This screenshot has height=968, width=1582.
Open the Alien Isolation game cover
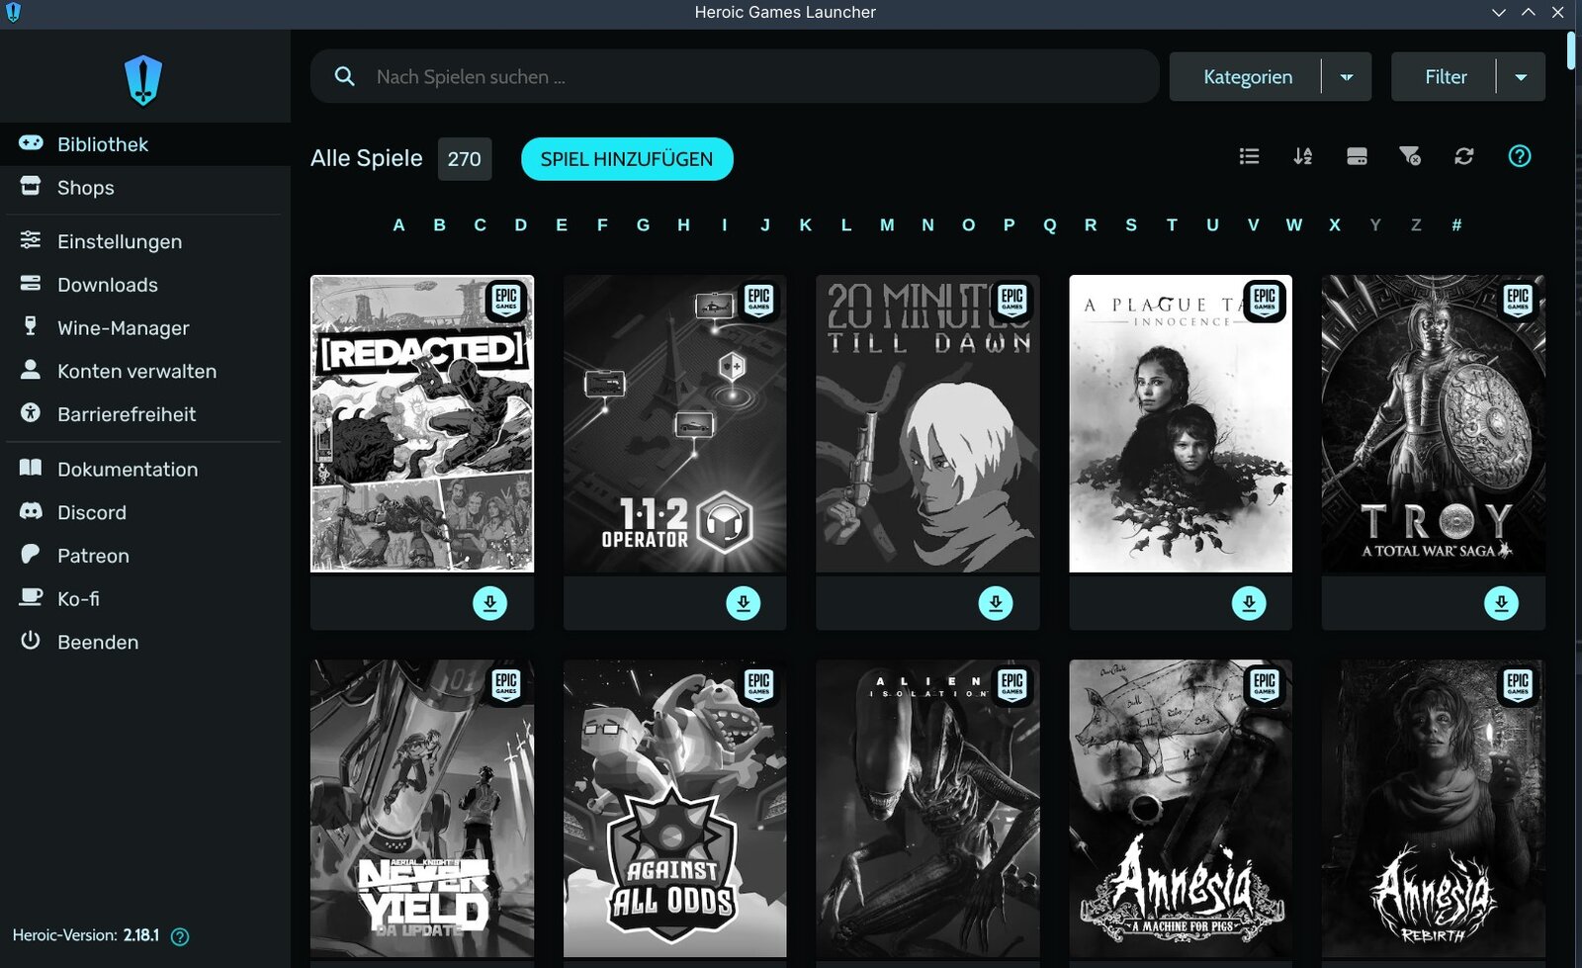pyautogui.click(x=927, y=808)
